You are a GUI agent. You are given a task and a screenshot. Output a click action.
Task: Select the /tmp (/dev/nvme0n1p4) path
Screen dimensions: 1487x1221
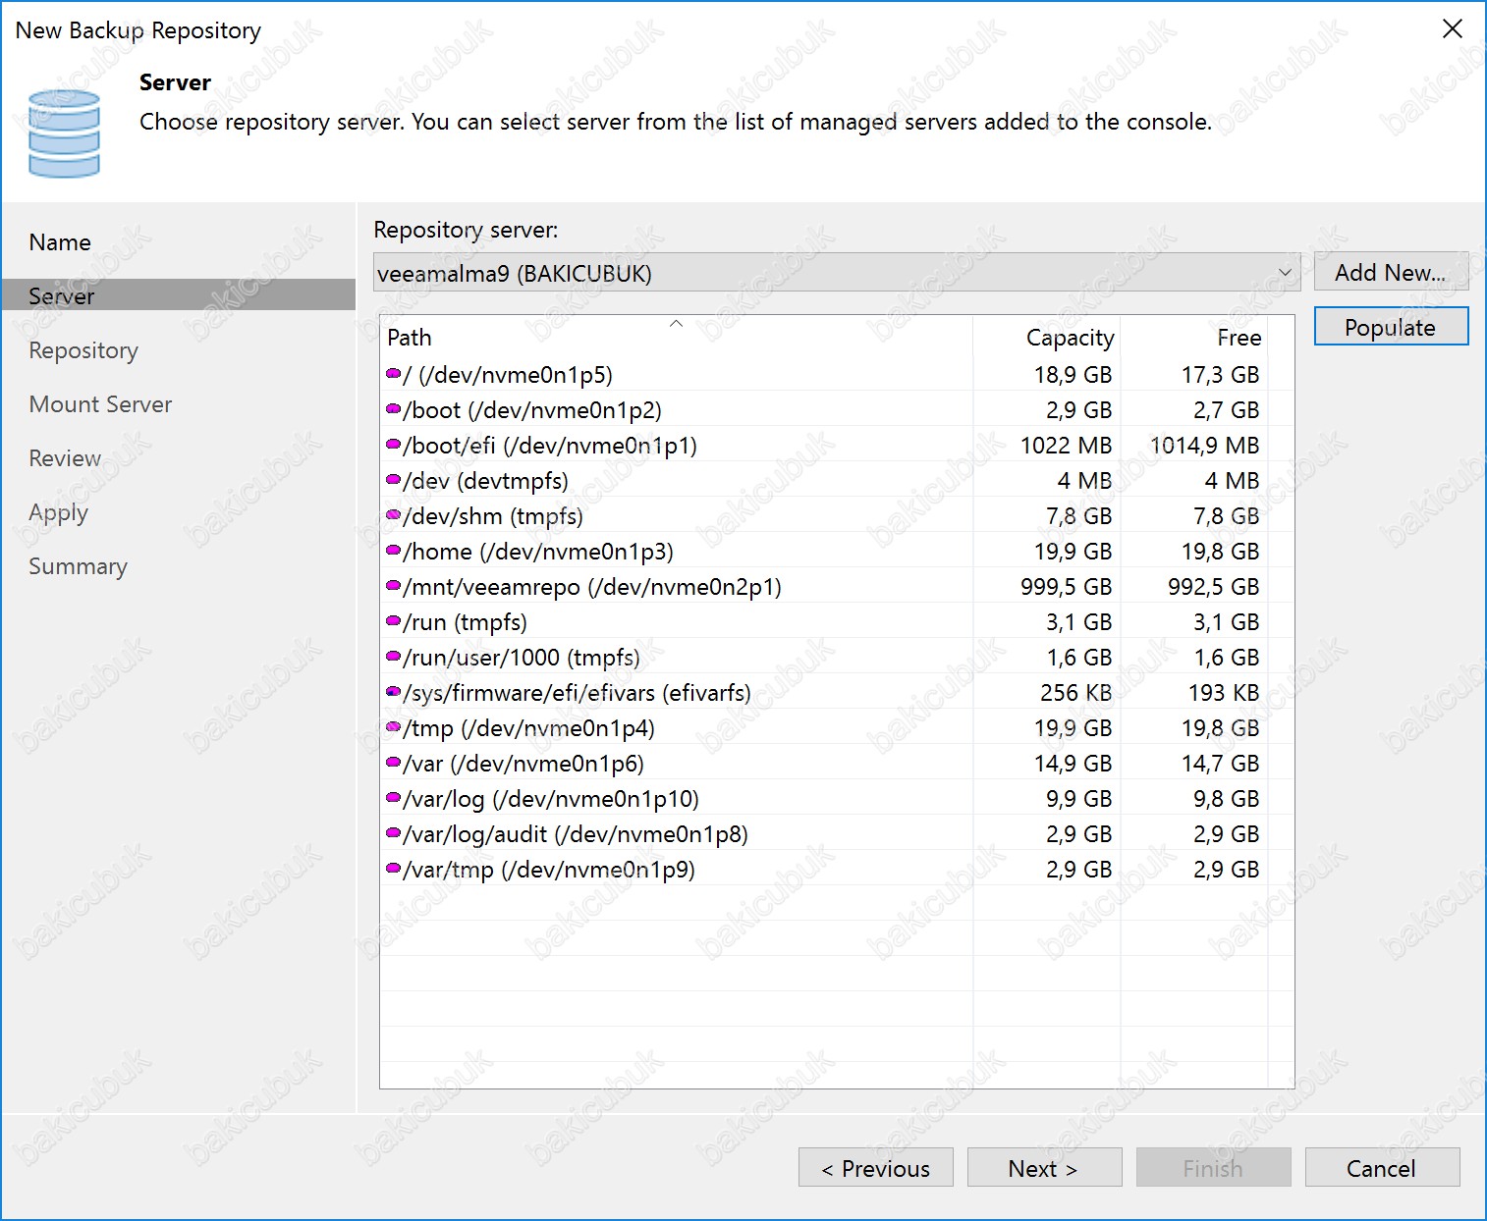(x=528, y=728)
